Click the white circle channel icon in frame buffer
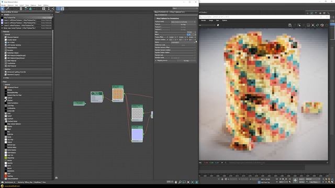 218,25
